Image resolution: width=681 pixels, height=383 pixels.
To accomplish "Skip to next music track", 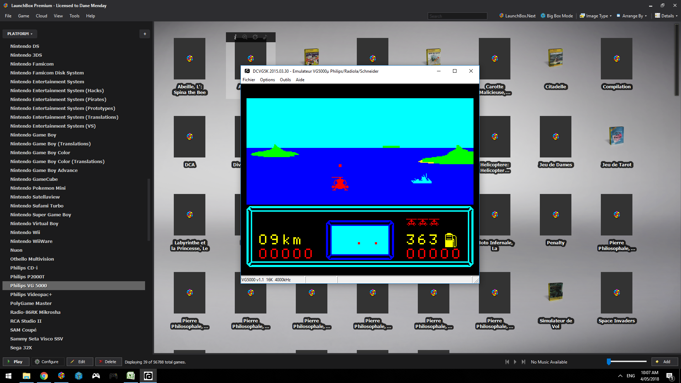I will [523, 362].
